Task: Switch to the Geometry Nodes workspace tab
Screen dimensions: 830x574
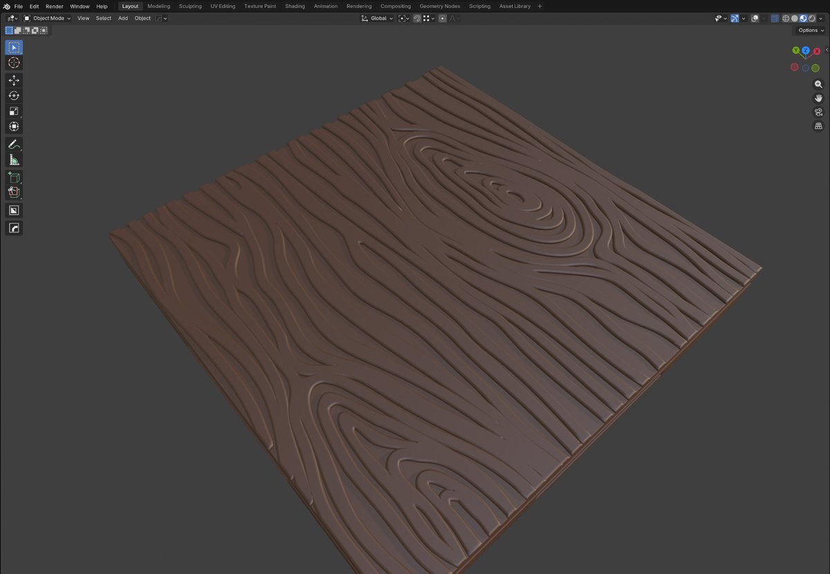Action: [x=440, y=6]
